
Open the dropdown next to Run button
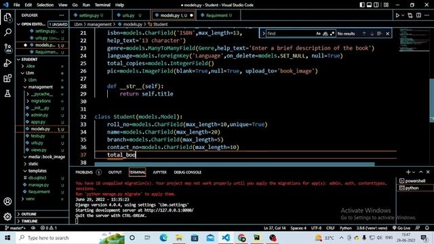tap(403, 16)
